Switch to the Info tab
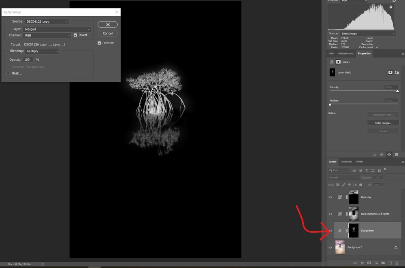Viewport: 405px width, 268px height. point(331,53)
